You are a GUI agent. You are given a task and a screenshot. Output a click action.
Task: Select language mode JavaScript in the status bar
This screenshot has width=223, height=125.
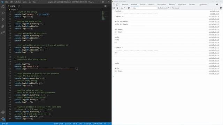[x=87, y=124]
